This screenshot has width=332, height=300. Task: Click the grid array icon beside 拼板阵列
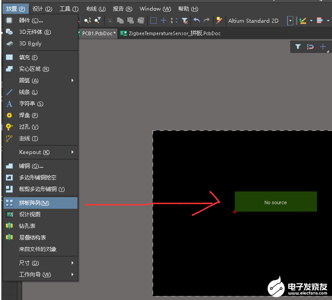(9, 203)
